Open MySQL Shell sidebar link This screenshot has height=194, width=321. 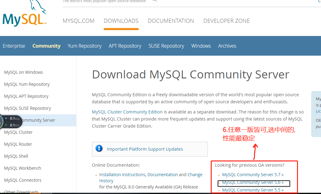pos(16,156)
